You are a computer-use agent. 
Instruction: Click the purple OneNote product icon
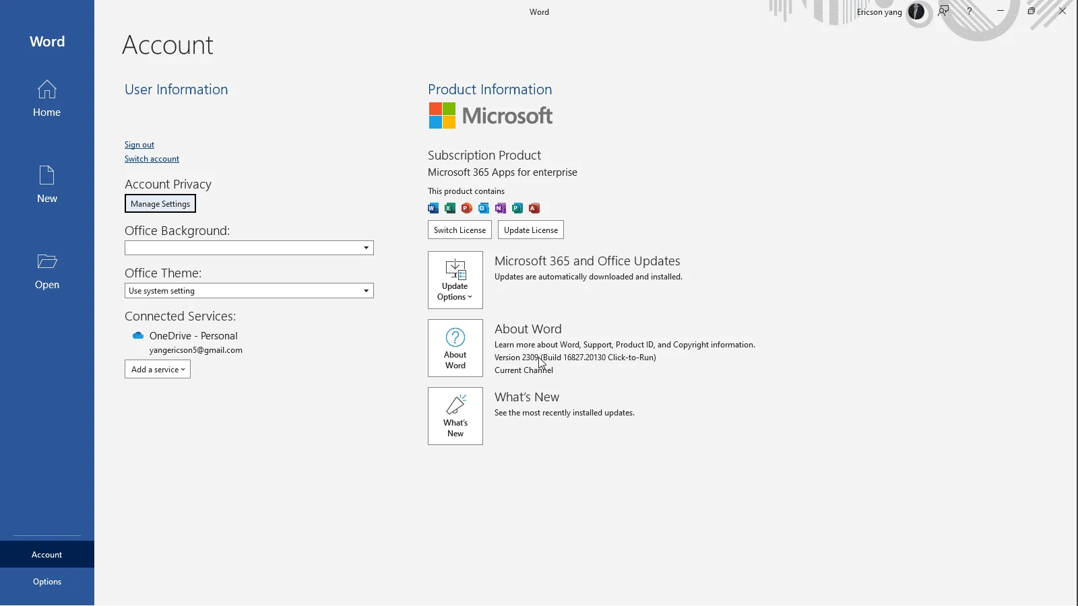pos(501,208)
